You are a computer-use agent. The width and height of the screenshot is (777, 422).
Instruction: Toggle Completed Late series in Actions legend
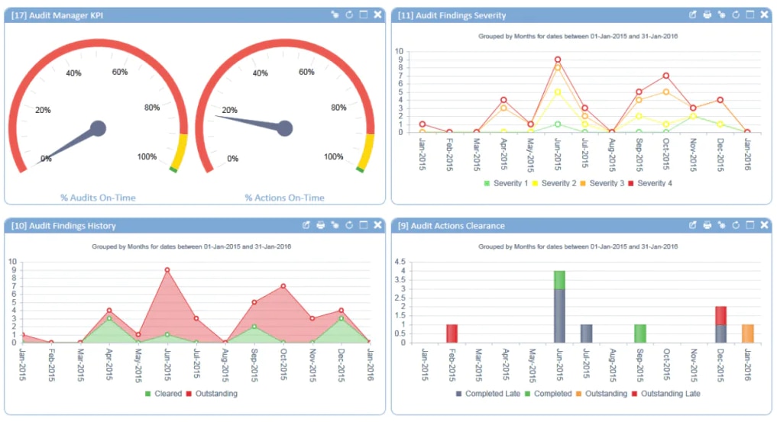[x=488, y=394]
